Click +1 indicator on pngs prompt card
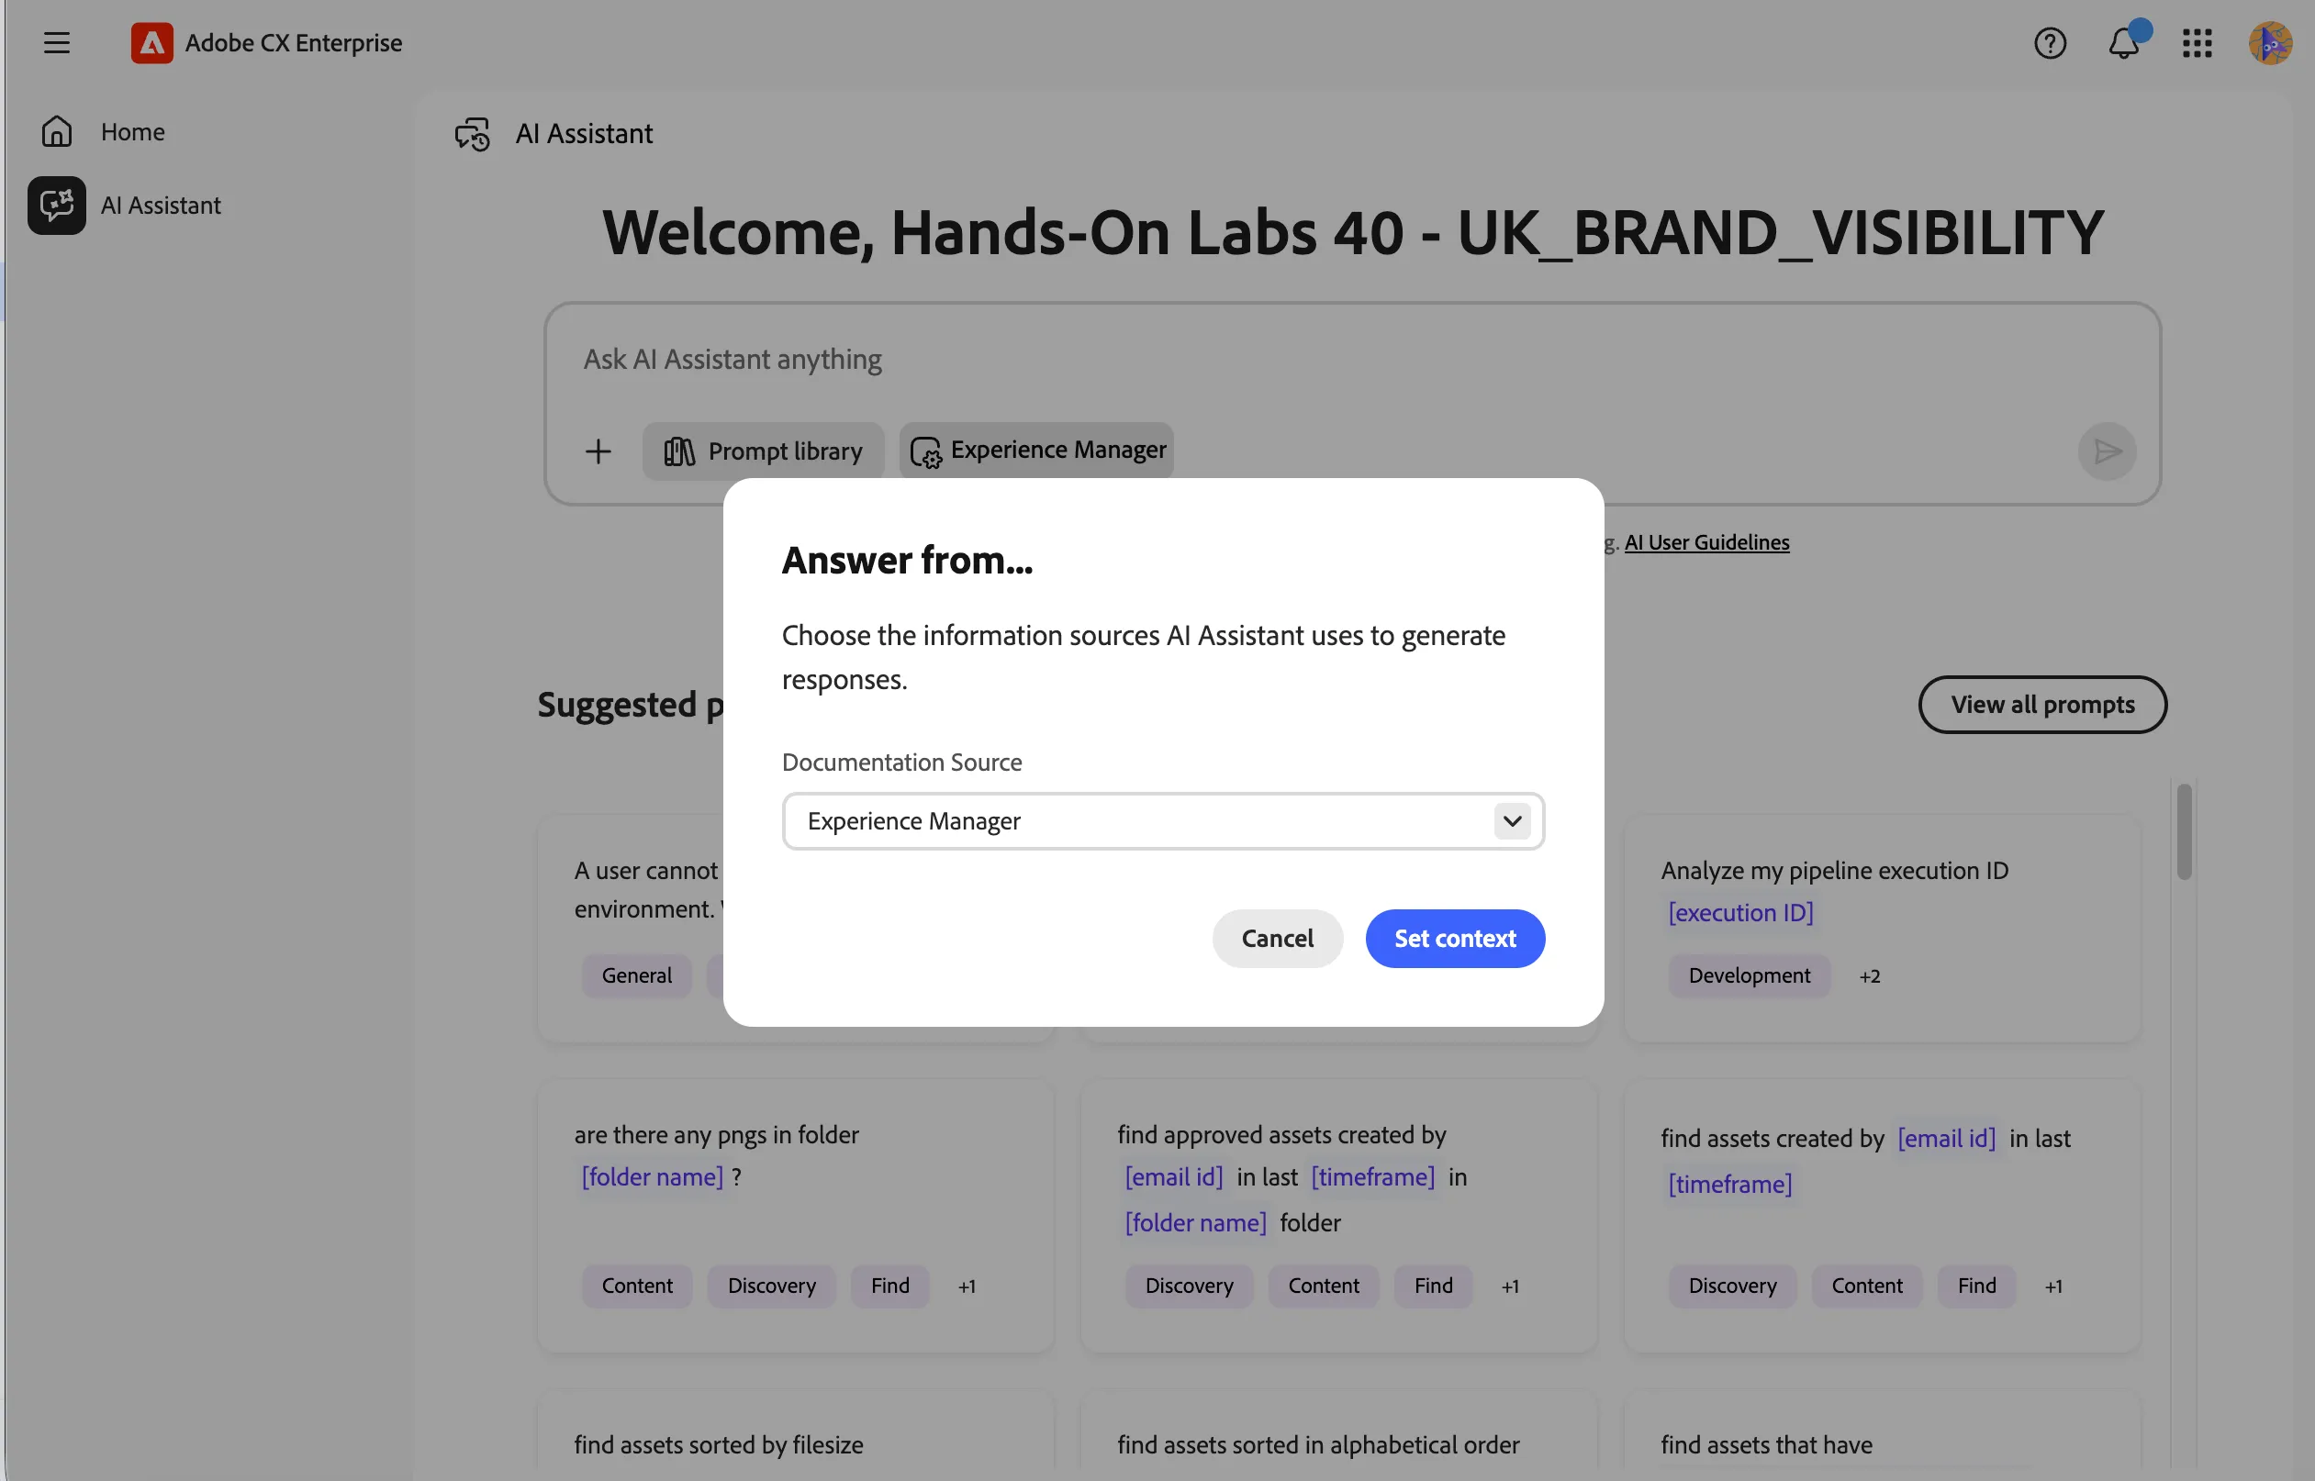The width and height of the screenshot is (2315, 1481). point(967,1286)
